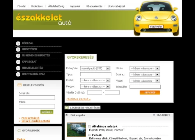Expand the Fiat regata listing plus icon

67,115
